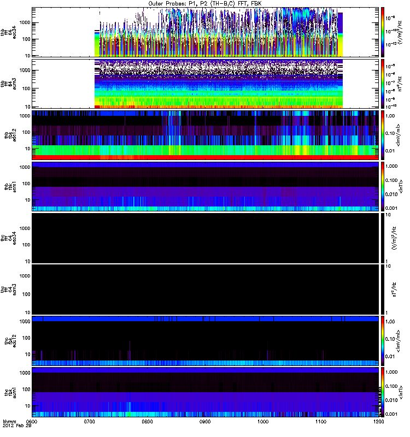Viewport: 410px width, 437px height.
Task: Click the color bar next to thb fbk scm1
Action: [383, 186]
